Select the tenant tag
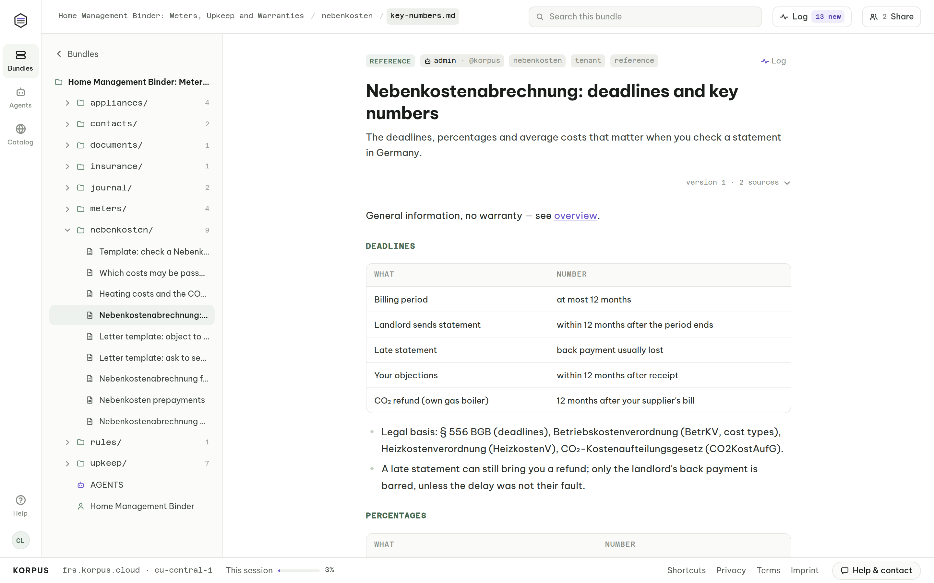Image resolution: width=934 pixels, height=583 pixels. coord(587,61)
